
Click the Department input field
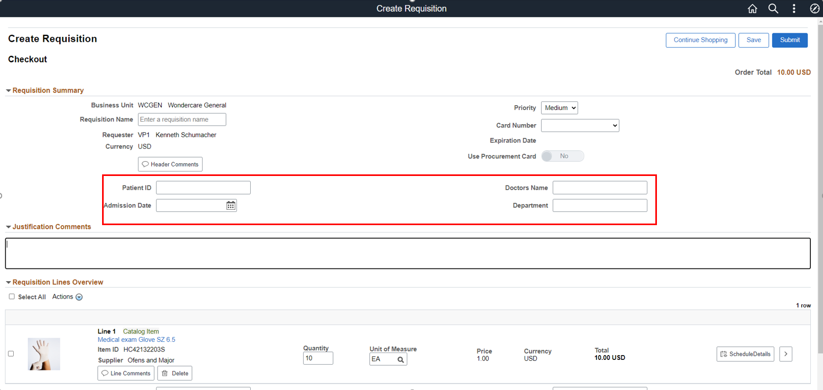click(600, 206)
